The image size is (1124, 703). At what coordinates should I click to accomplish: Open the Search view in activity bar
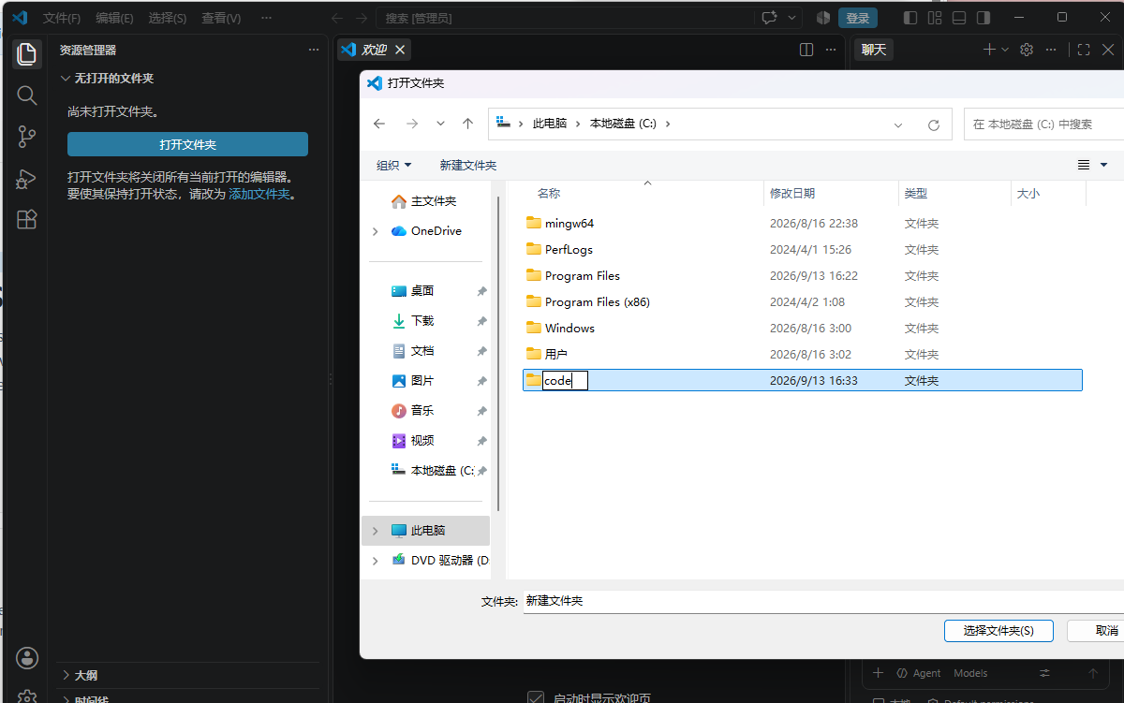(27, 95)
